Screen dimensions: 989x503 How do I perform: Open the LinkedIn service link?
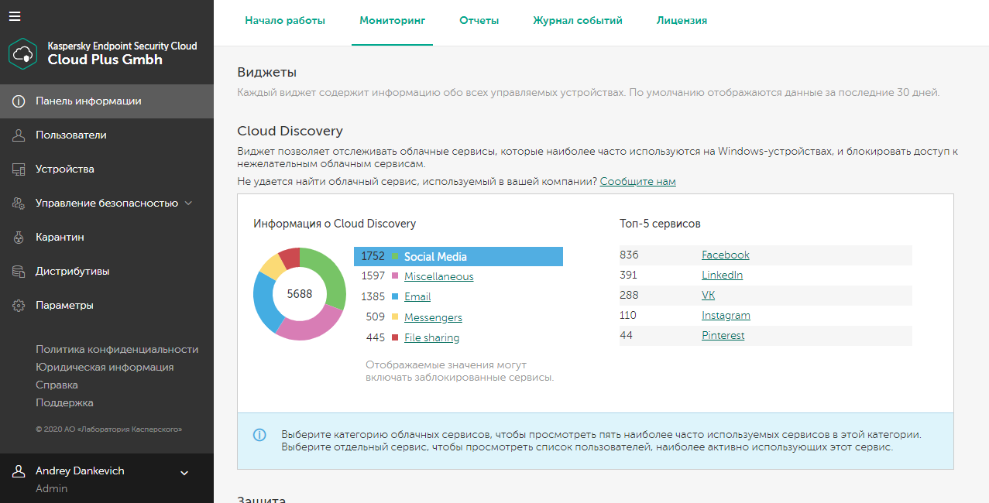[722, 275]
